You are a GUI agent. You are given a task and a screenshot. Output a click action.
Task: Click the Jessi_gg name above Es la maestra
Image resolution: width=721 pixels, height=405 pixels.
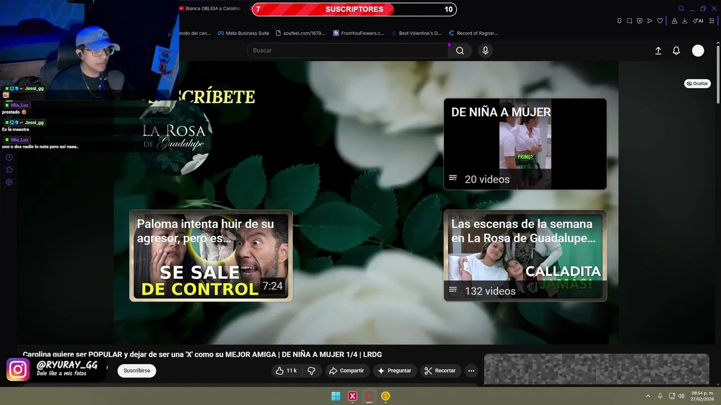coord(34,122)
